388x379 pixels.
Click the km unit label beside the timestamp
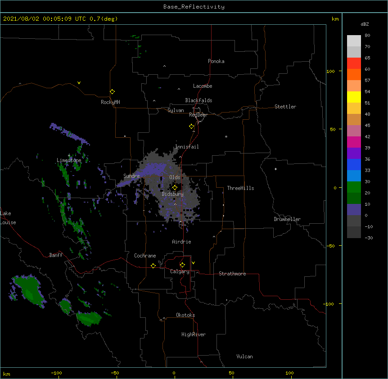tap(335, 19)
